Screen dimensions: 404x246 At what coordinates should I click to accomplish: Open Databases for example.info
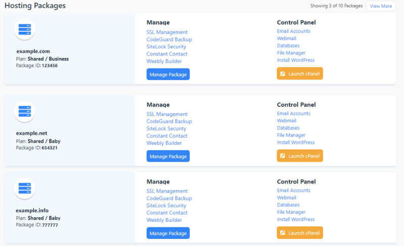[x=288, y=205]
